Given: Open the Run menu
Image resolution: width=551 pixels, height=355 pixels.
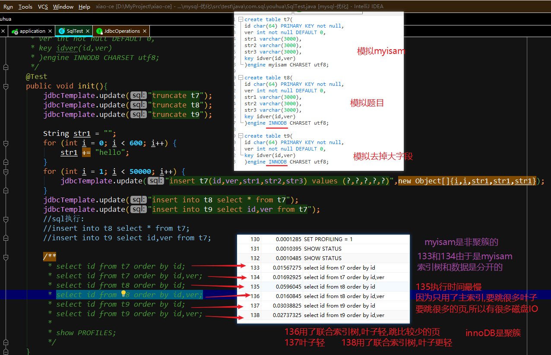Looking at the screenshot, I should 8,6.
